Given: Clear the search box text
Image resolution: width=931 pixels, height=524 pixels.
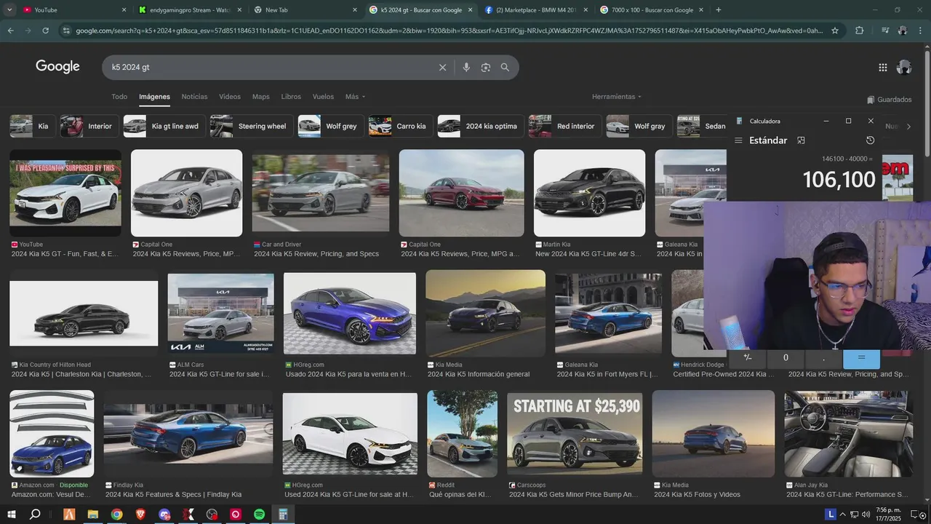Looking at the screenshot, I should click(x=442, y=67).
